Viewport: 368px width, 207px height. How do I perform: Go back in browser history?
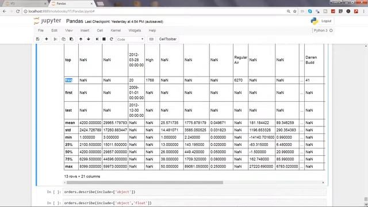5,11
